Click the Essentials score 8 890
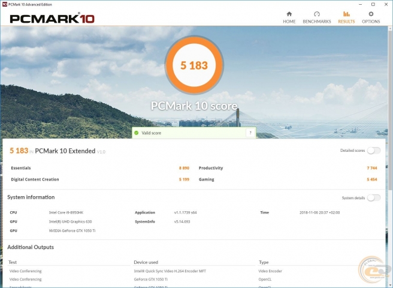The width and height of the screenshot is (393, 288). 184,168
